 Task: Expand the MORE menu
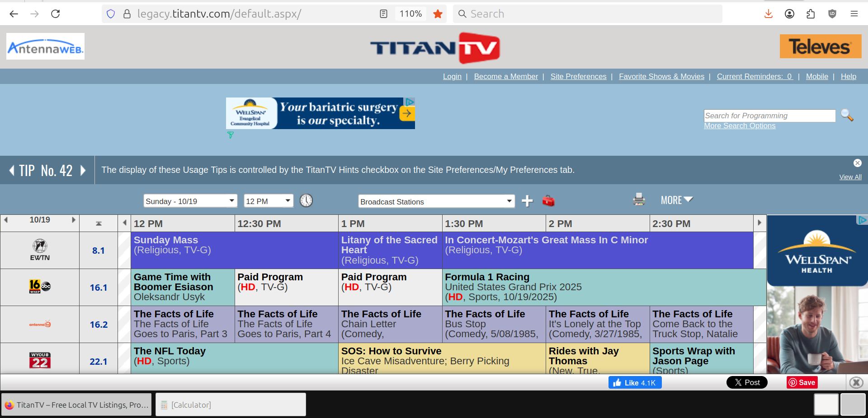pos(676,200)
